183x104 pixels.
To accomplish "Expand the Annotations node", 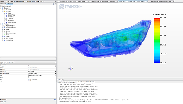I will [x=3, y=40].
